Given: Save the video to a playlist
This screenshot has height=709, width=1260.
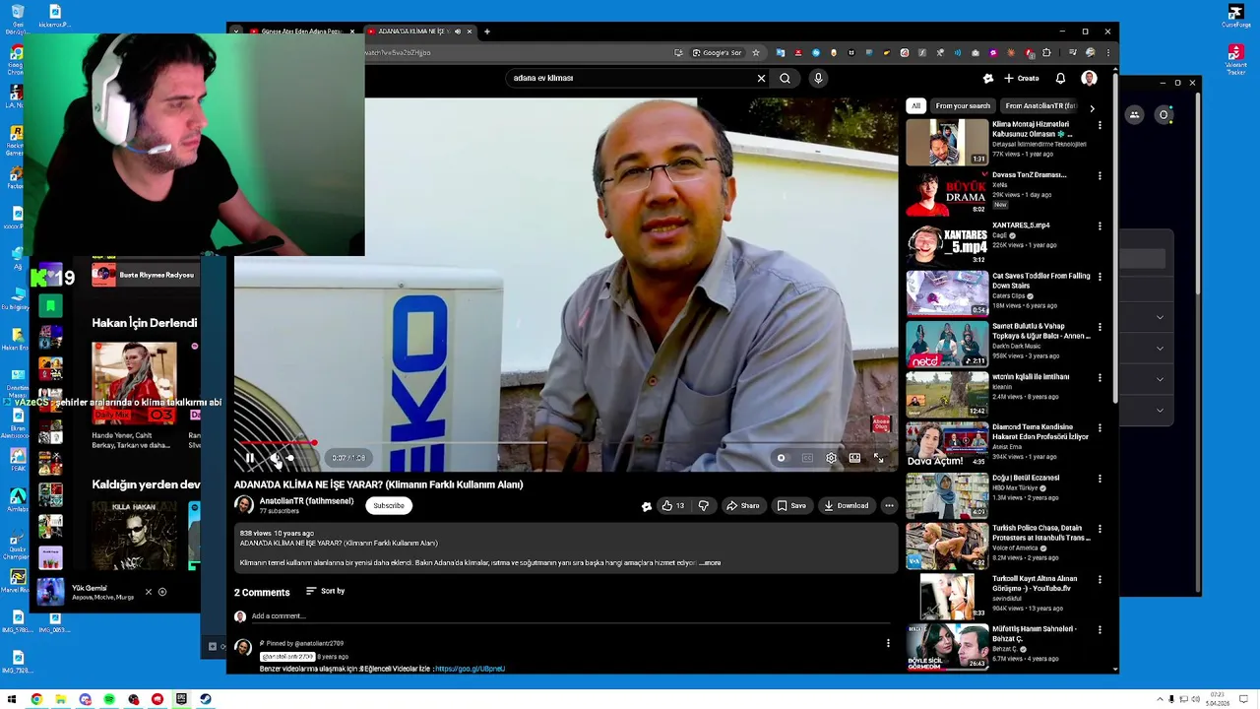Looking at the screenshot, I should 790,506.
